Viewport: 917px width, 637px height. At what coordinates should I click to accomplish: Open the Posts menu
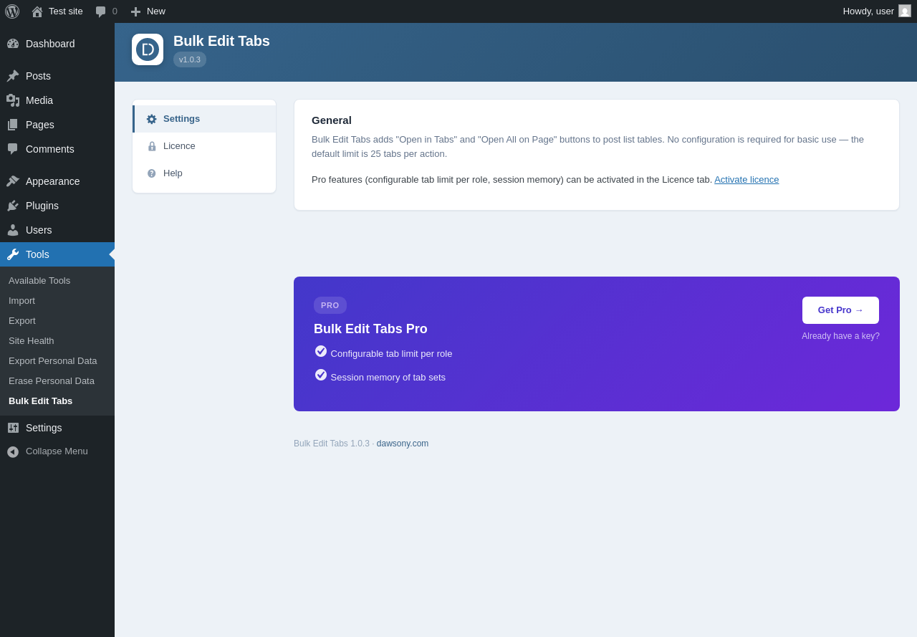[57, 76]
